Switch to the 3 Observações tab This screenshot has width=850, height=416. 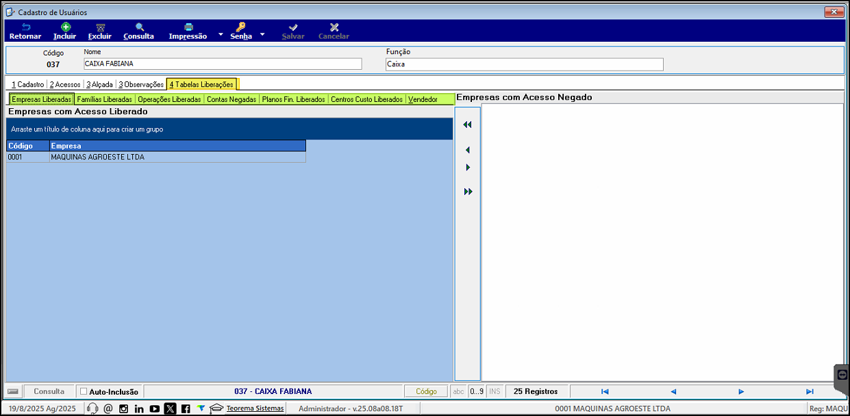click(x=141, y=84)
